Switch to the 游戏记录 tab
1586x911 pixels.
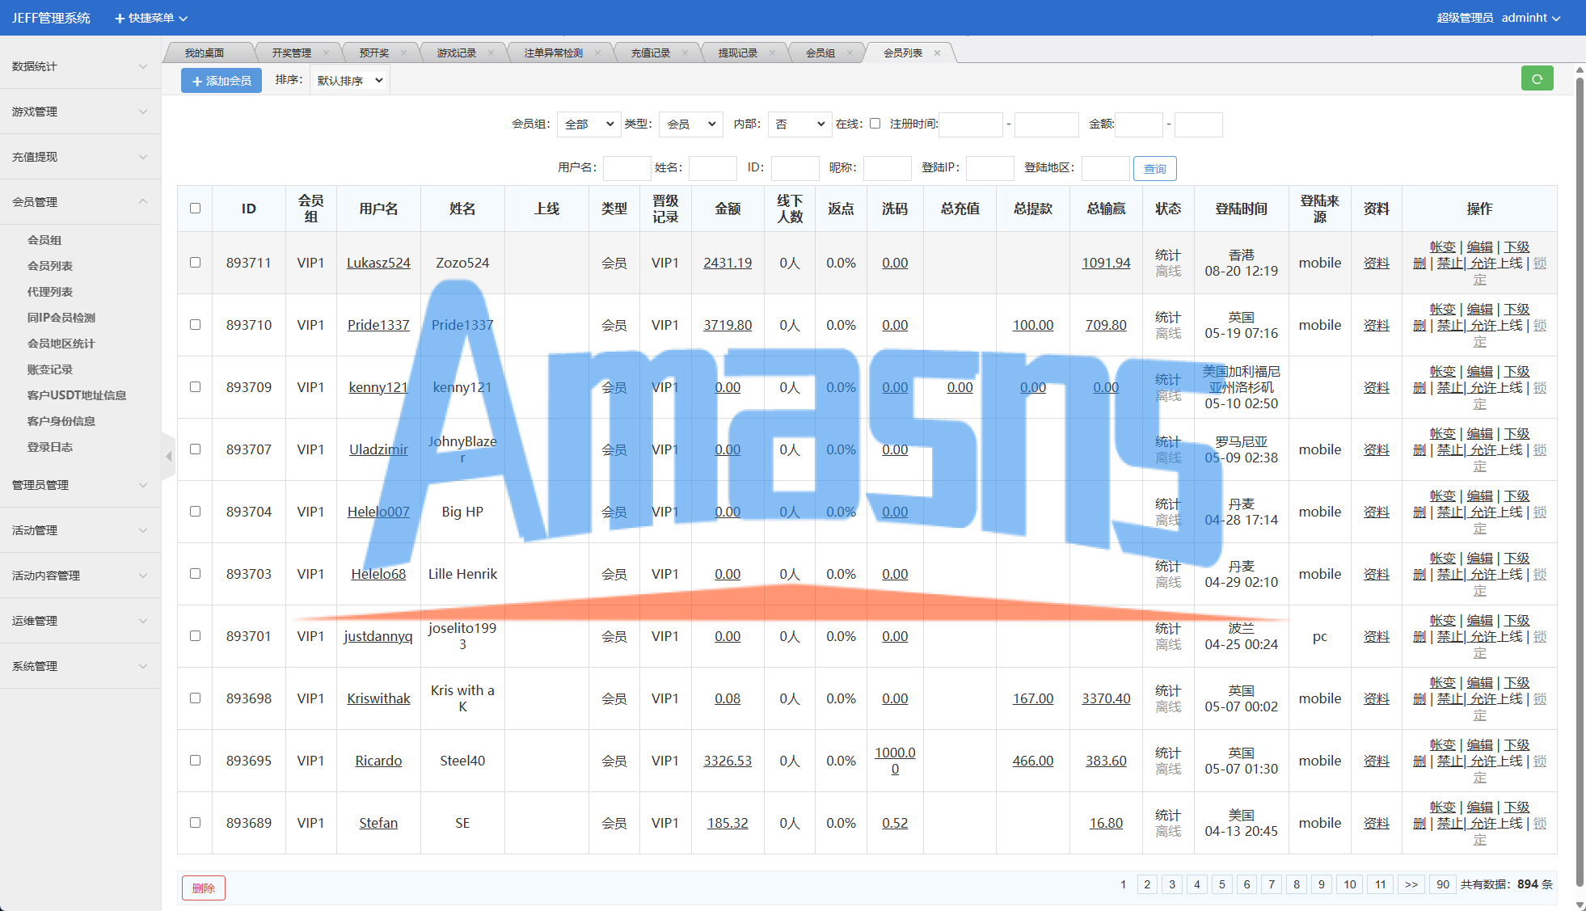(457, 53)
